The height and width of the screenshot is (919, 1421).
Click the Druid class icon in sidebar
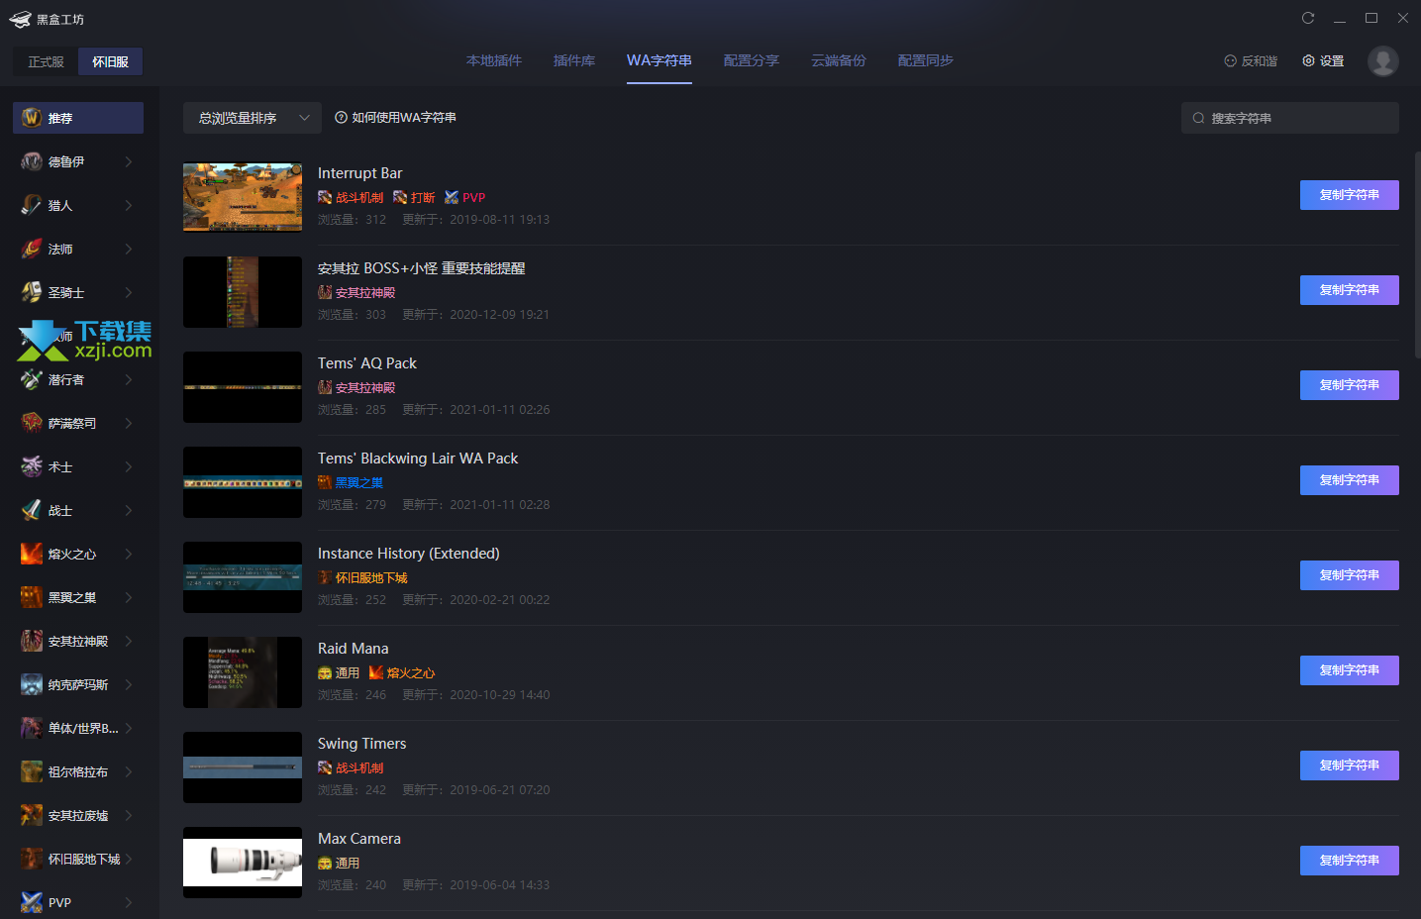32,161
